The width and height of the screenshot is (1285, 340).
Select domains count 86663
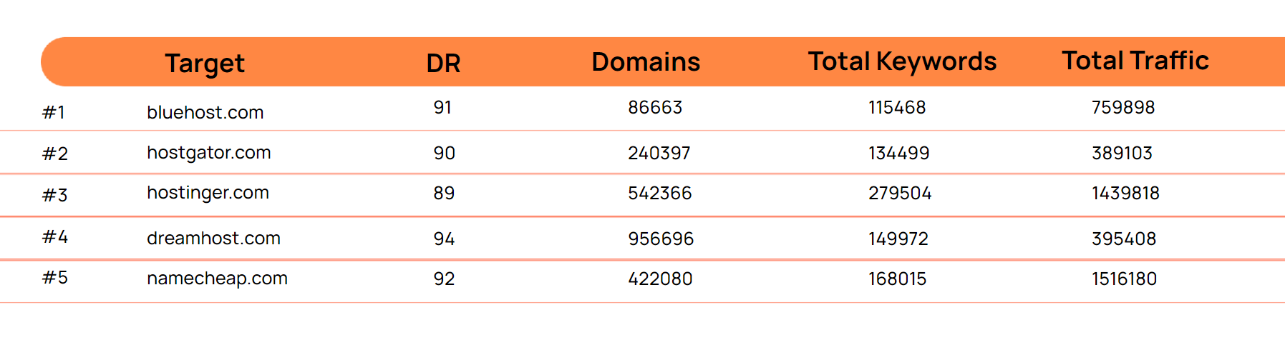coord(655,107)
